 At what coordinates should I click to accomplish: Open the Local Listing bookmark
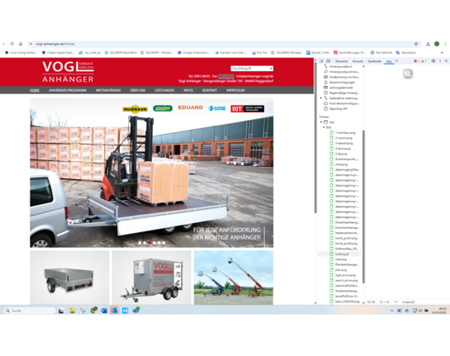coord(21,53)
